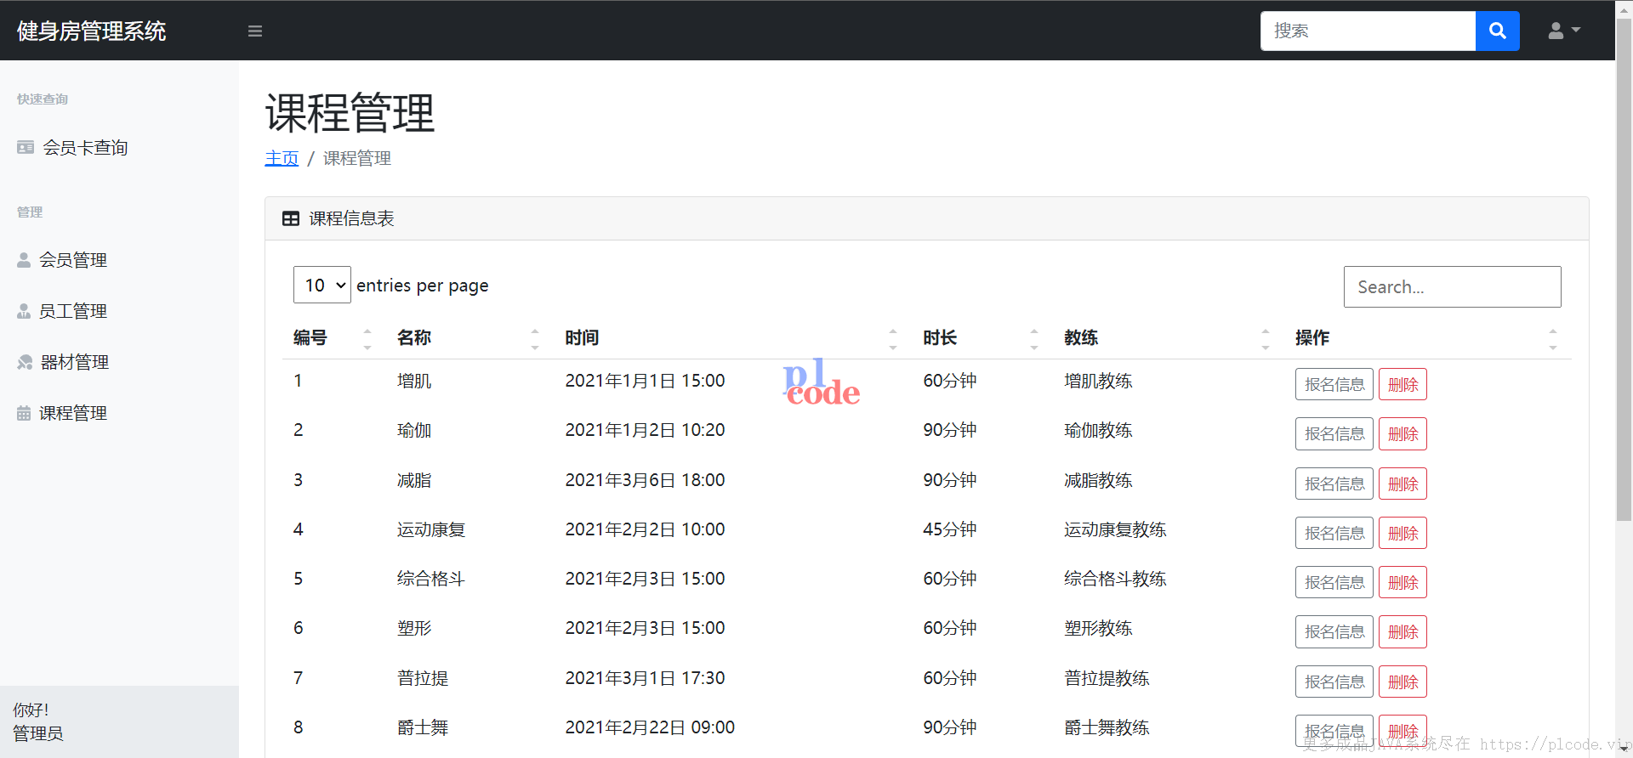Click the 主页 breadcrumb link
Screen dimensions: 1633x758
282,158
